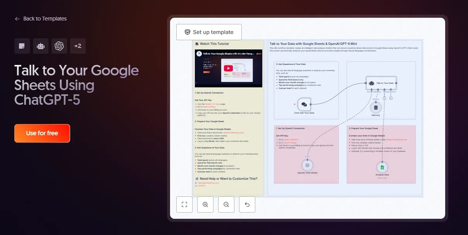Select the Analyze Data Google Sheets node
The image size is (468, 235).
click(382, 167)
